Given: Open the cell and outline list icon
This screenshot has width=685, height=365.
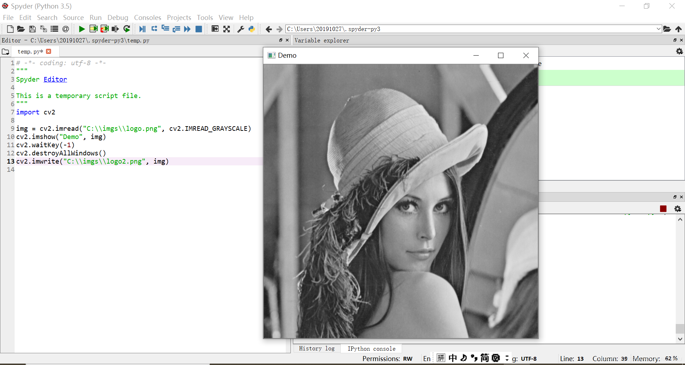Looking at the screenshot, I should 54,29.
